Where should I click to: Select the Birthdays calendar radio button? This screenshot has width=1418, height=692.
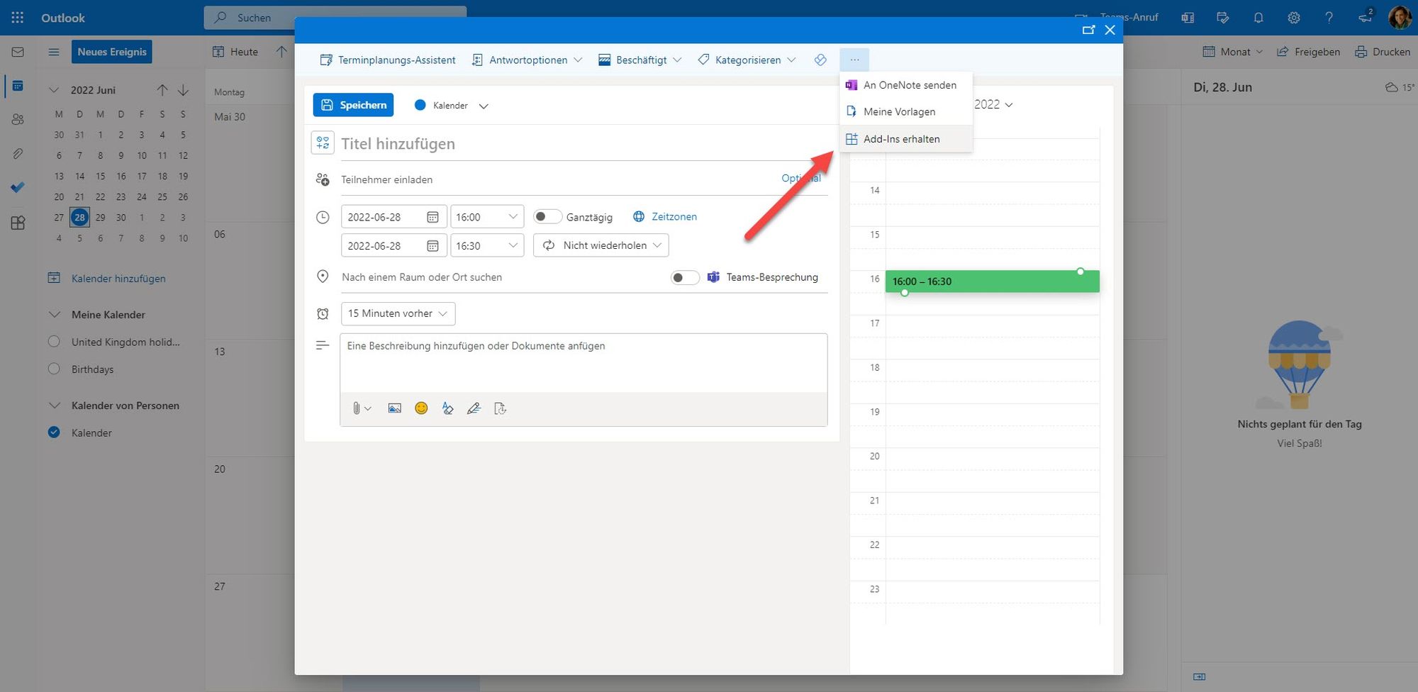pos(54,369)
